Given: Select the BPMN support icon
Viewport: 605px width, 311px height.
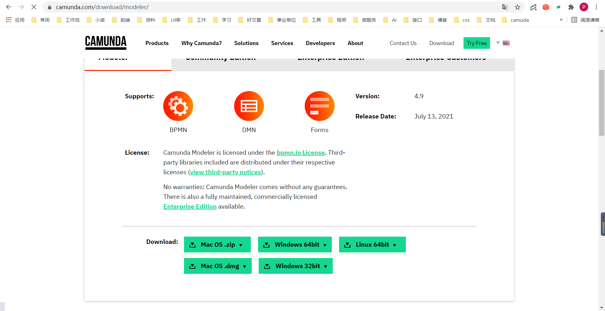Looking at the screenshot, I should coord(178,106).
